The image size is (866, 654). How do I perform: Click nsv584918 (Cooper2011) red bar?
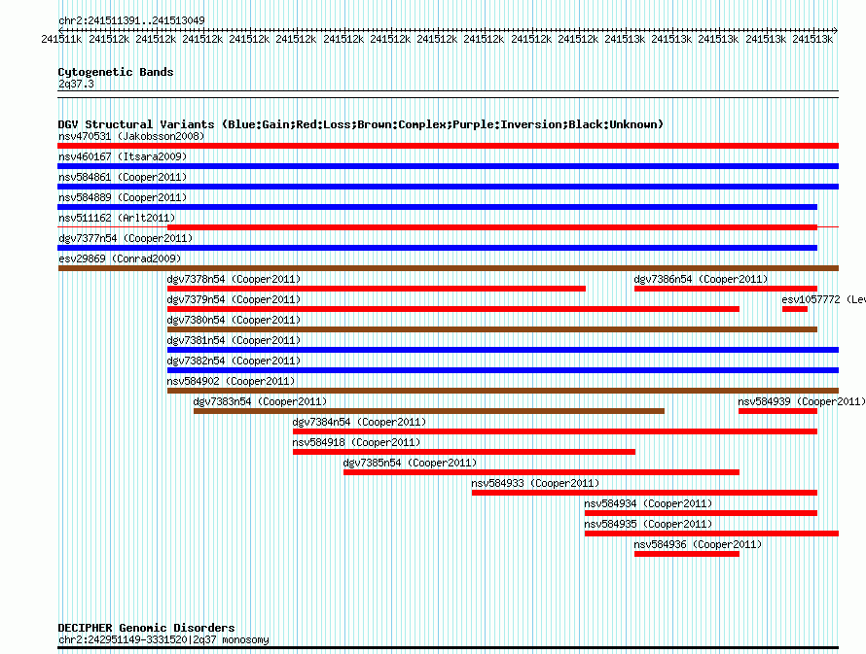coord(464,452)
